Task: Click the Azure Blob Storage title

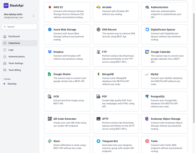Action: (x=65, y=30)
